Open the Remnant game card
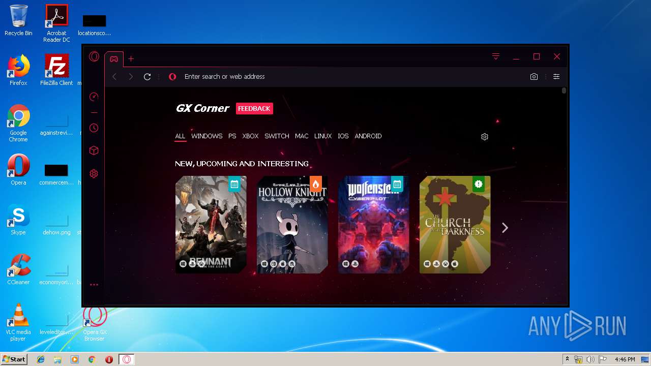Screen dimensions: 651x366 click(211, 225)
